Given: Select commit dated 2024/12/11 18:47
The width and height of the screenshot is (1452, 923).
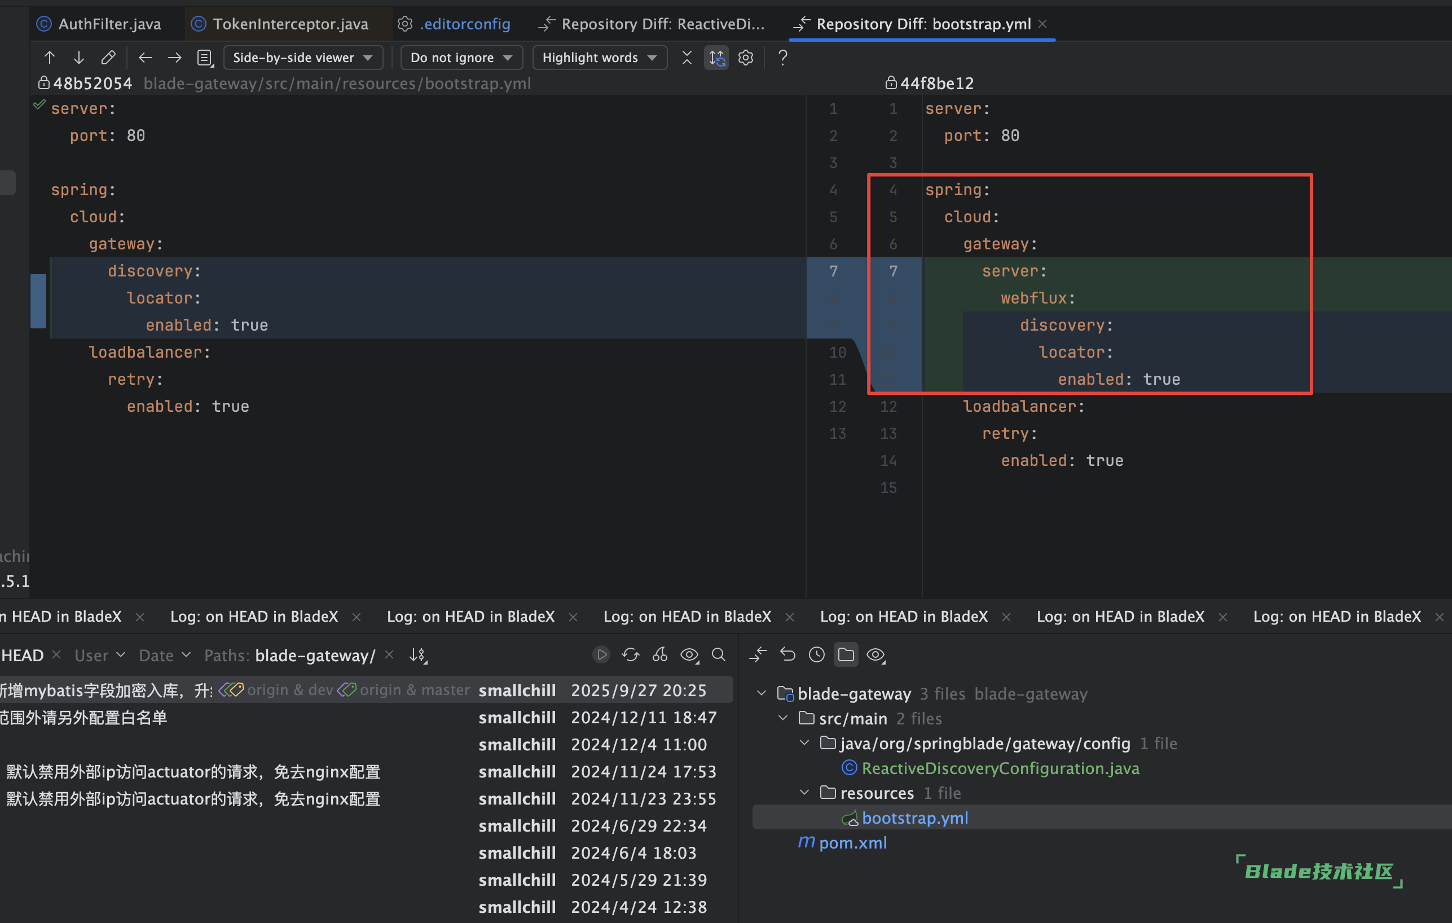Looking at the screenshot, I should point(644,718).
